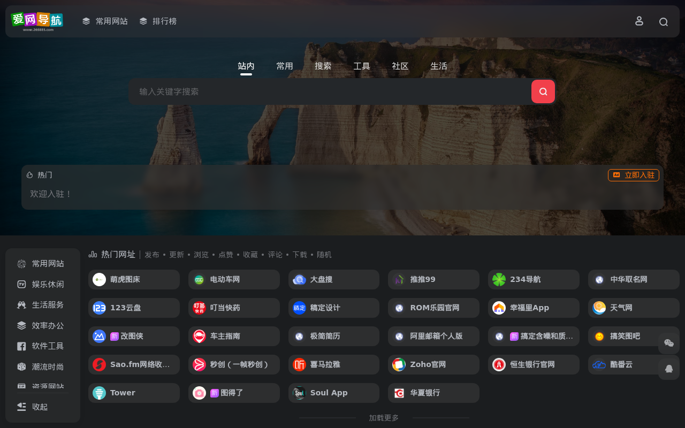Open the user account icon in top bar
685x428 pixels.
point(639,21)
